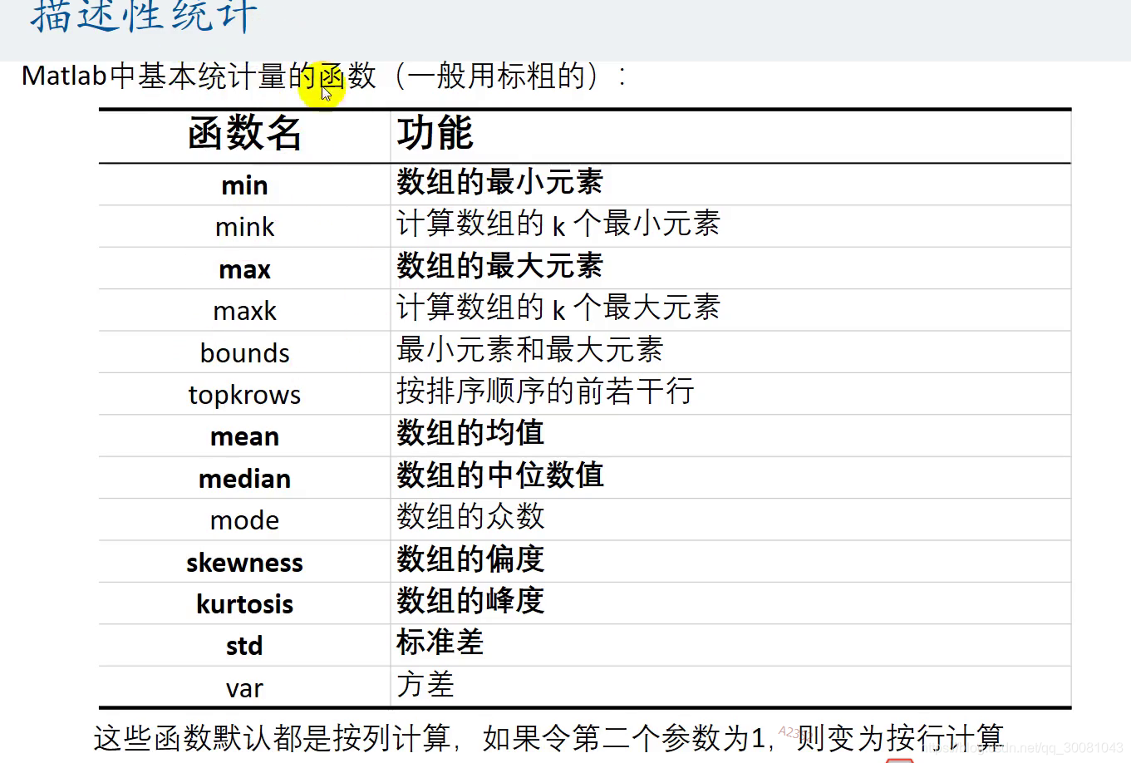Select the 'mink' function name cell
Viewport: 1131px width, 763px height.
pos(245,227)
